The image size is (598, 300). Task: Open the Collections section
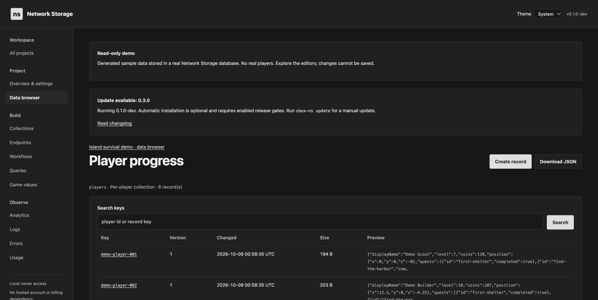[22, 128]
